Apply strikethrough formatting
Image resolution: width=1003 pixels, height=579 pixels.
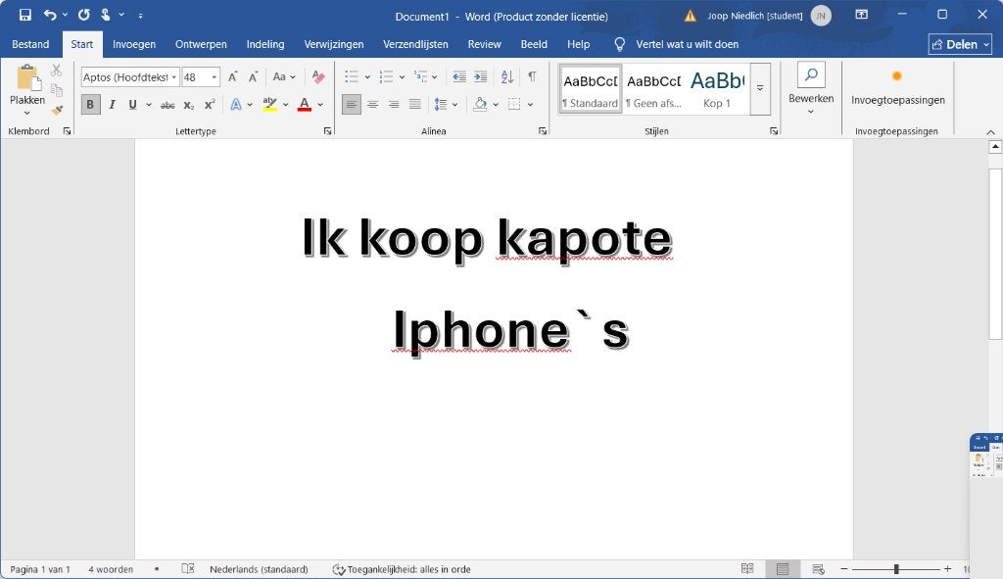tap(167, 105)
